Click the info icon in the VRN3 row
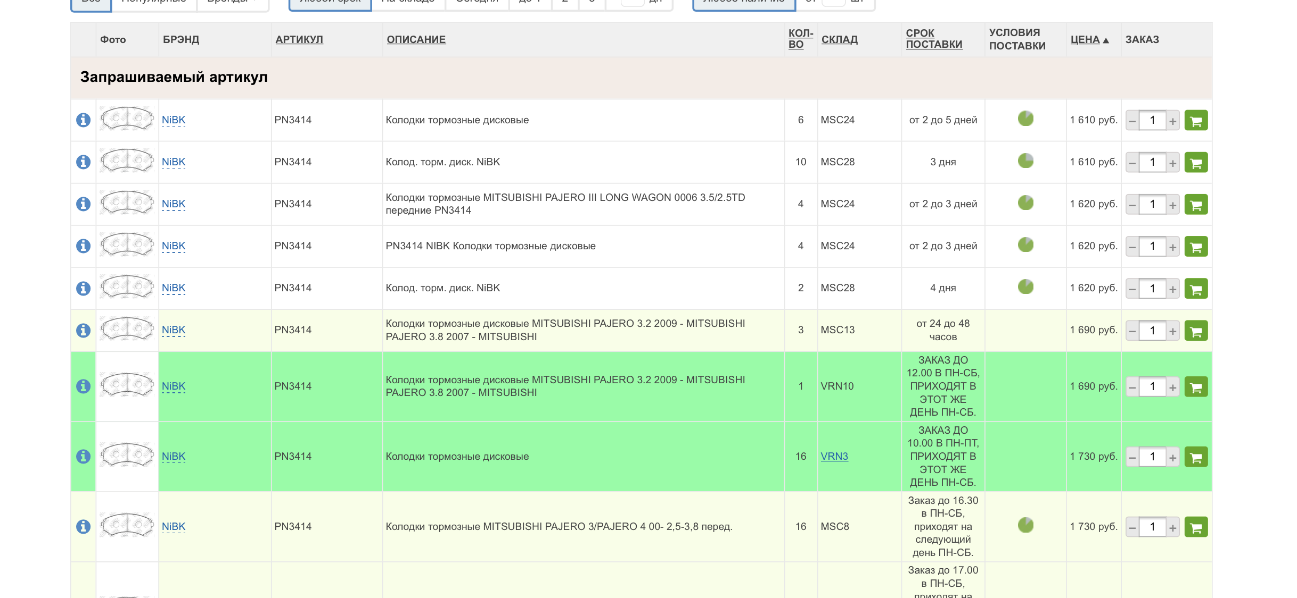Screen dimensions: 1297x598 click(83, 457)
